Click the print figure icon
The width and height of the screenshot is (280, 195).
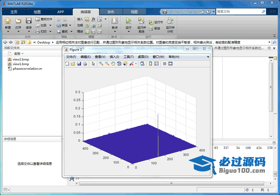tap(85, 64)
